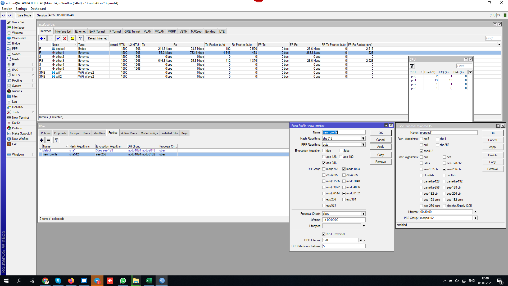Open WireGuard sidebar item
508x286 pixels.
click(19, 38)
